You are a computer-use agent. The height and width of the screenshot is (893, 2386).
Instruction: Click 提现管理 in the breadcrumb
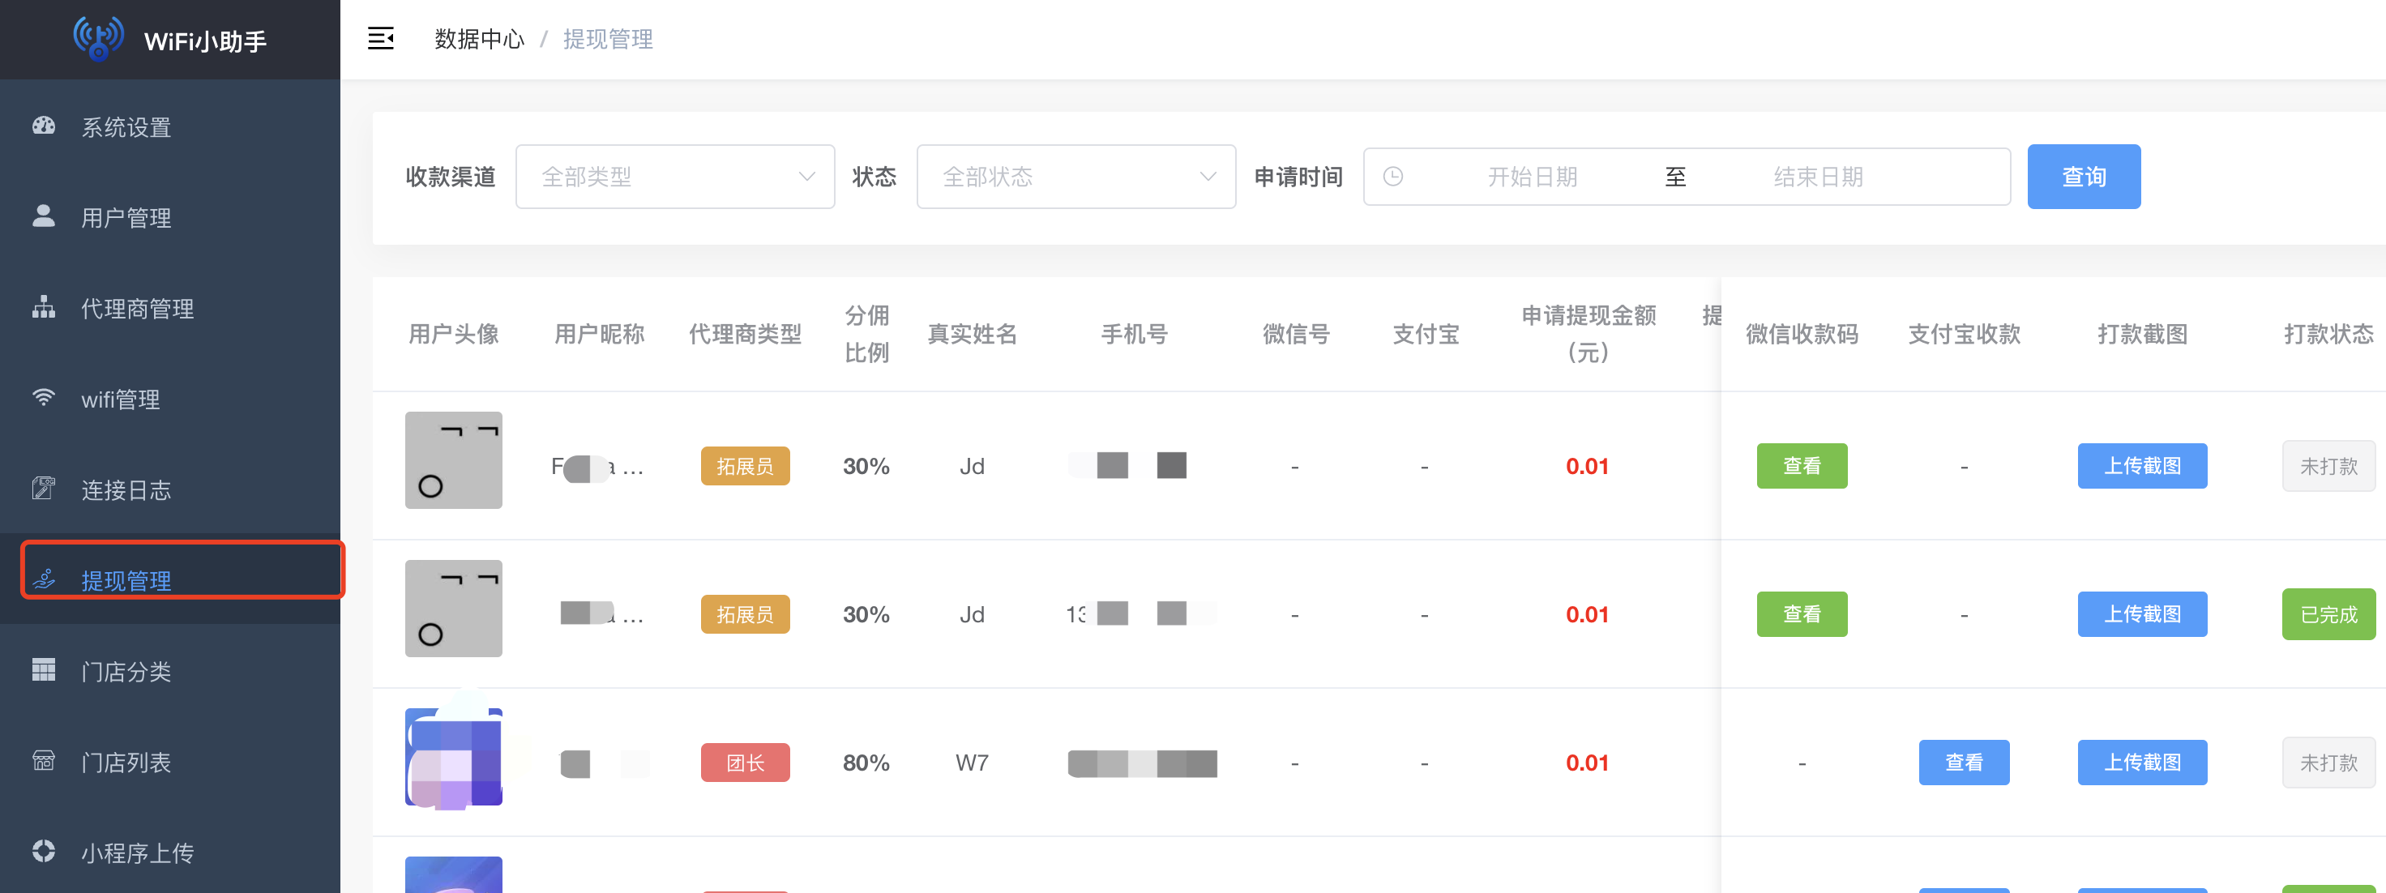[x=608, y=39]
